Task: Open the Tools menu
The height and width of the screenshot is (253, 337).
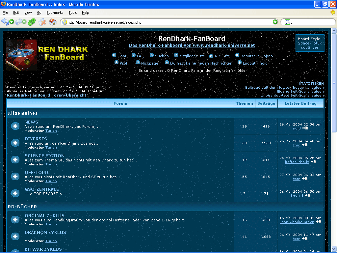Action: coord(72,13)
